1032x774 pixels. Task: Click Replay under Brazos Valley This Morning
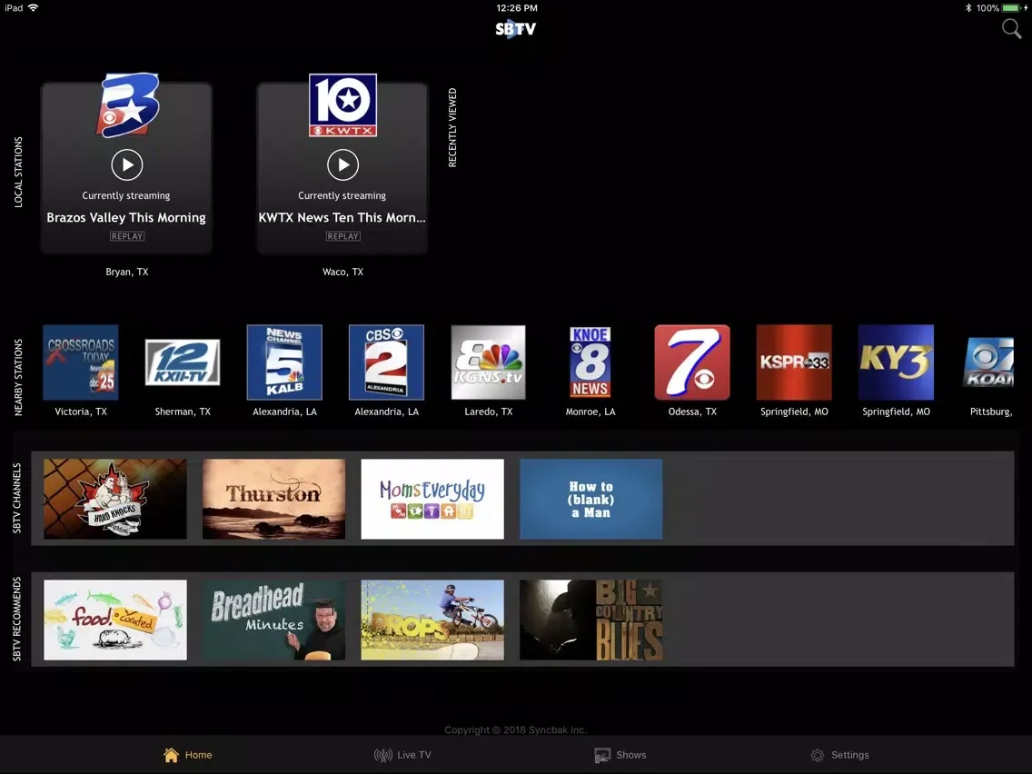point(127,236)
